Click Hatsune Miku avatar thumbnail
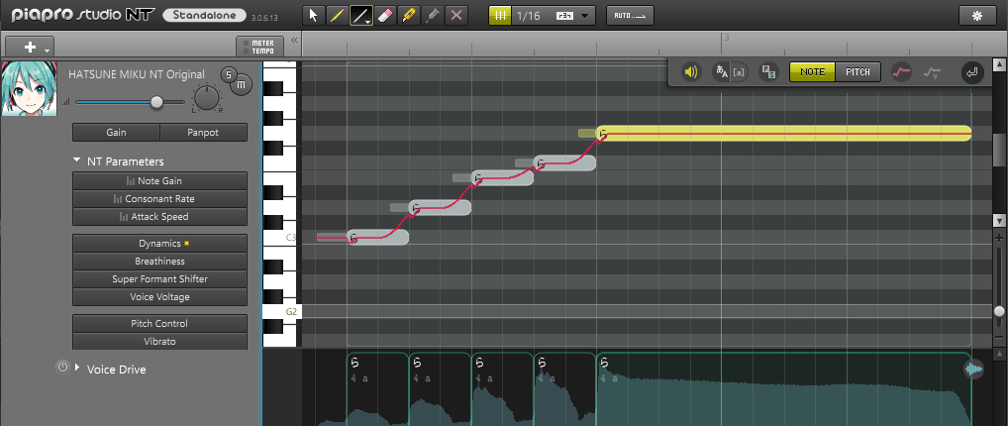Image resolution: width=1008 pixels, height=426 pixels. point(30,90)
